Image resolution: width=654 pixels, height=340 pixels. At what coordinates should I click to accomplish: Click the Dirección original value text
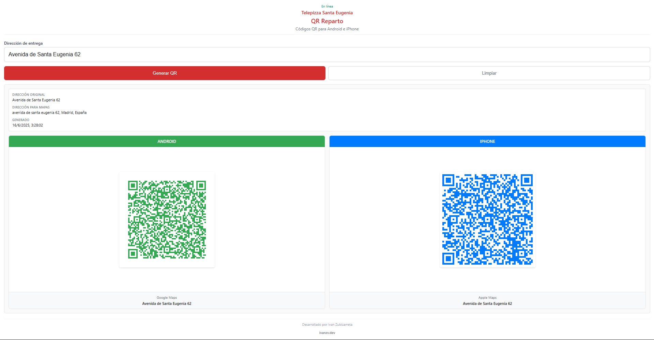[36, 100]
